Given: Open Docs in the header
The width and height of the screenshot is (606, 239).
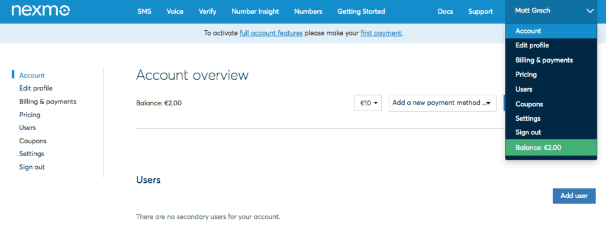Looking at the screenshot, I should coord(445,12).
